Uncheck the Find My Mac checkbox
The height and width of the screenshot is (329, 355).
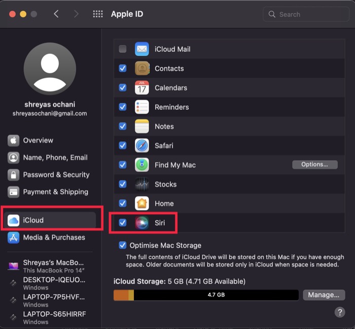click(x=123, y=165)
